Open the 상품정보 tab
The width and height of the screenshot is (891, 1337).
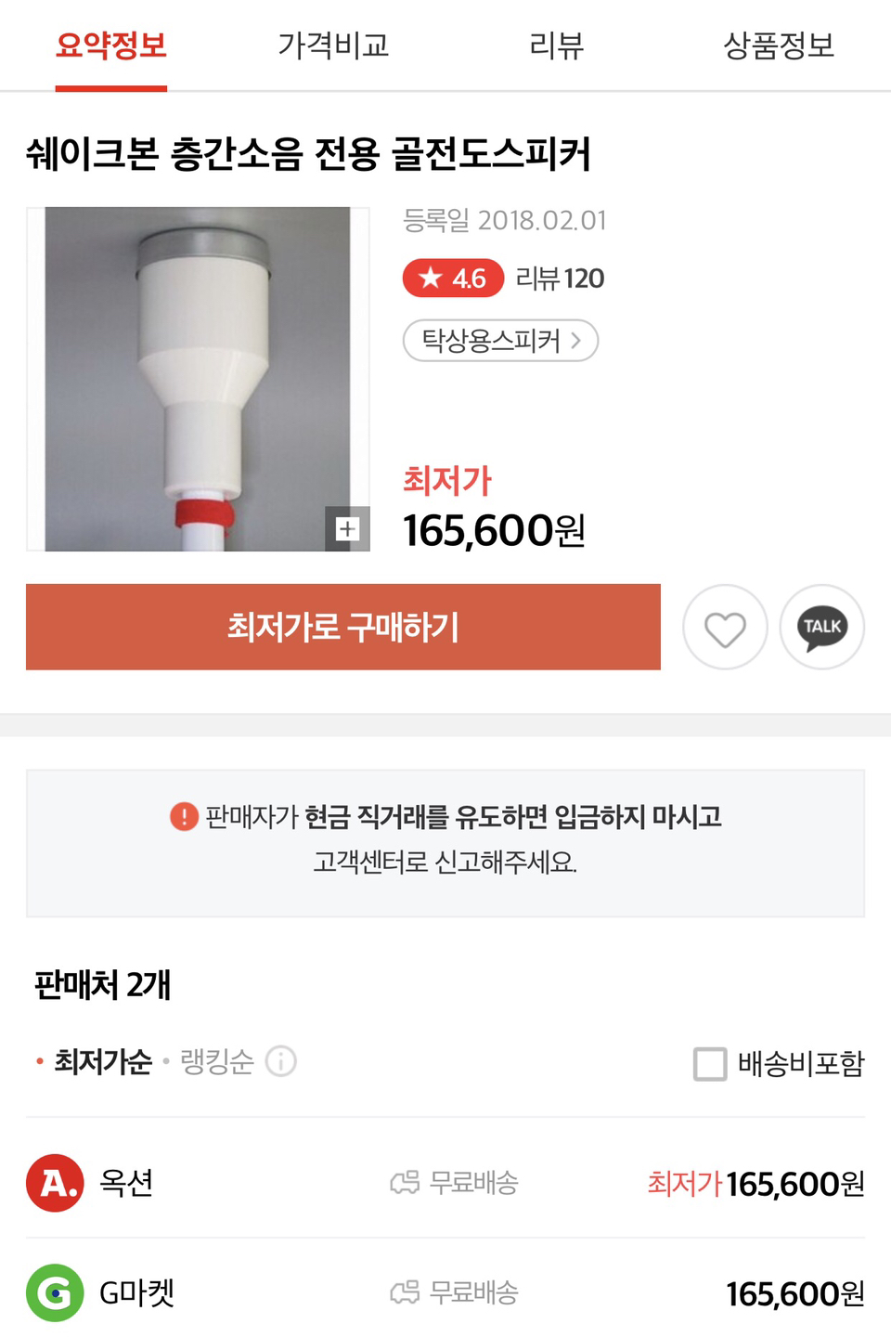779,45
